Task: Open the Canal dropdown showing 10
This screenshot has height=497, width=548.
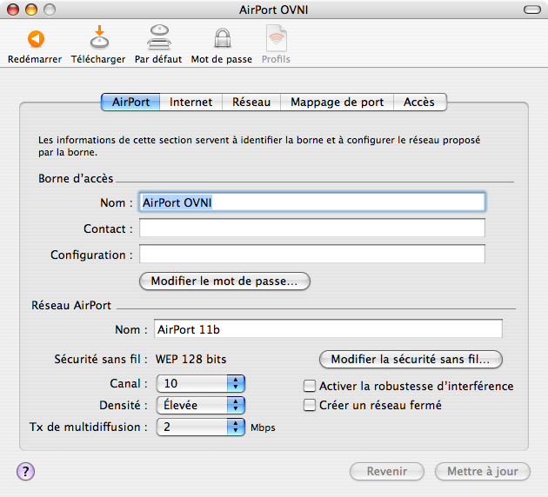Action: point(201,383)
